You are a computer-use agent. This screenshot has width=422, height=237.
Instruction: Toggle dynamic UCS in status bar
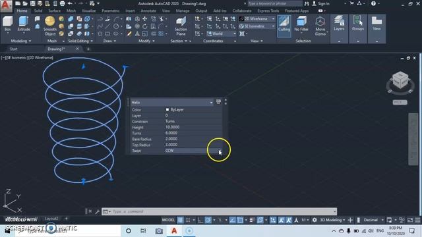tap(273, 220)
